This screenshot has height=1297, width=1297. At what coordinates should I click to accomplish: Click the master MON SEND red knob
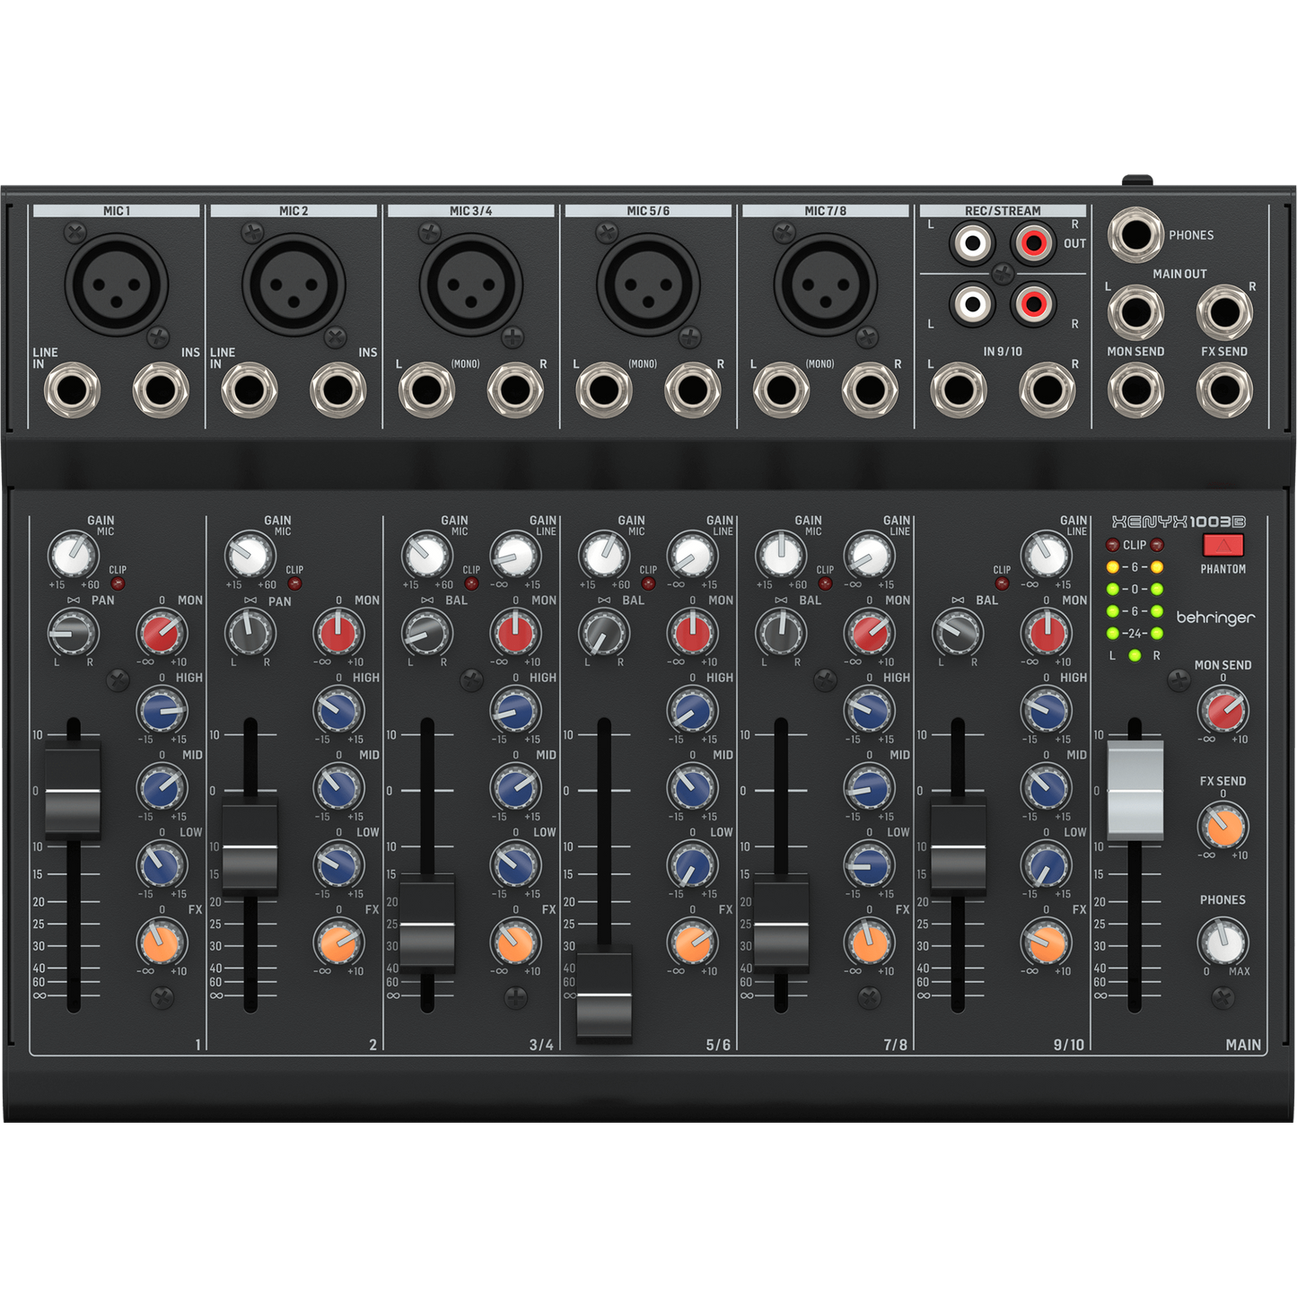(x=1223, y=710)
